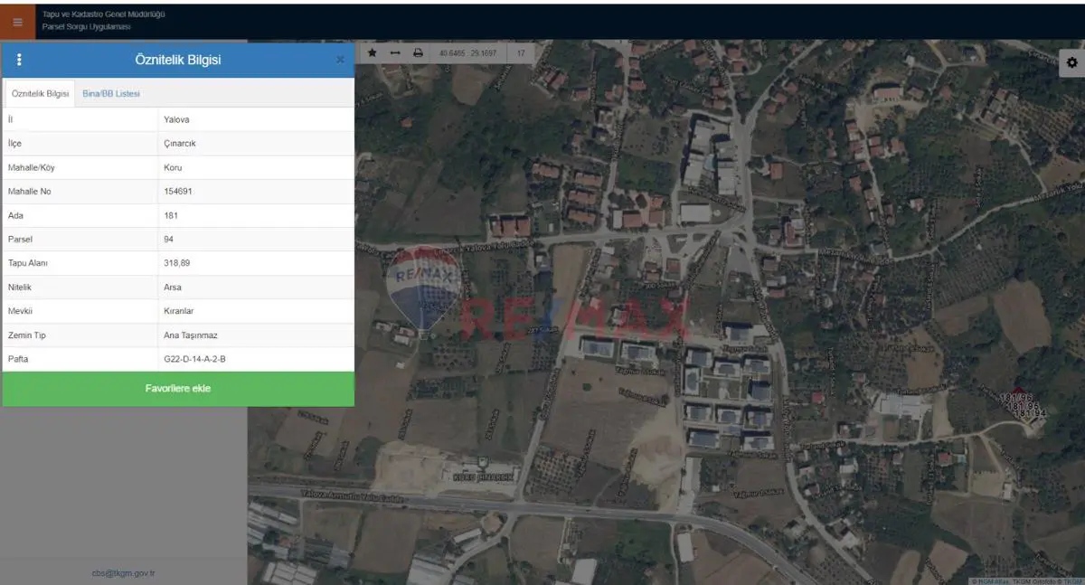Click the Zemin Tip row label
Viewport: 1085px width, 585px height.
27,335
